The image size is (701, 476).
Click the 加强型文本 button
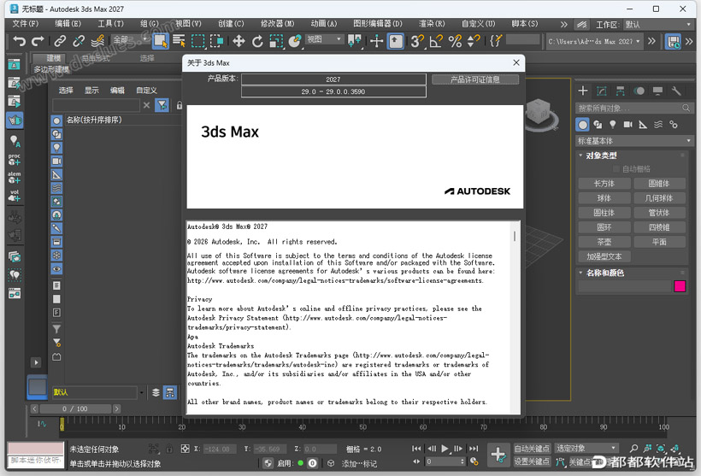click(604, 256)
